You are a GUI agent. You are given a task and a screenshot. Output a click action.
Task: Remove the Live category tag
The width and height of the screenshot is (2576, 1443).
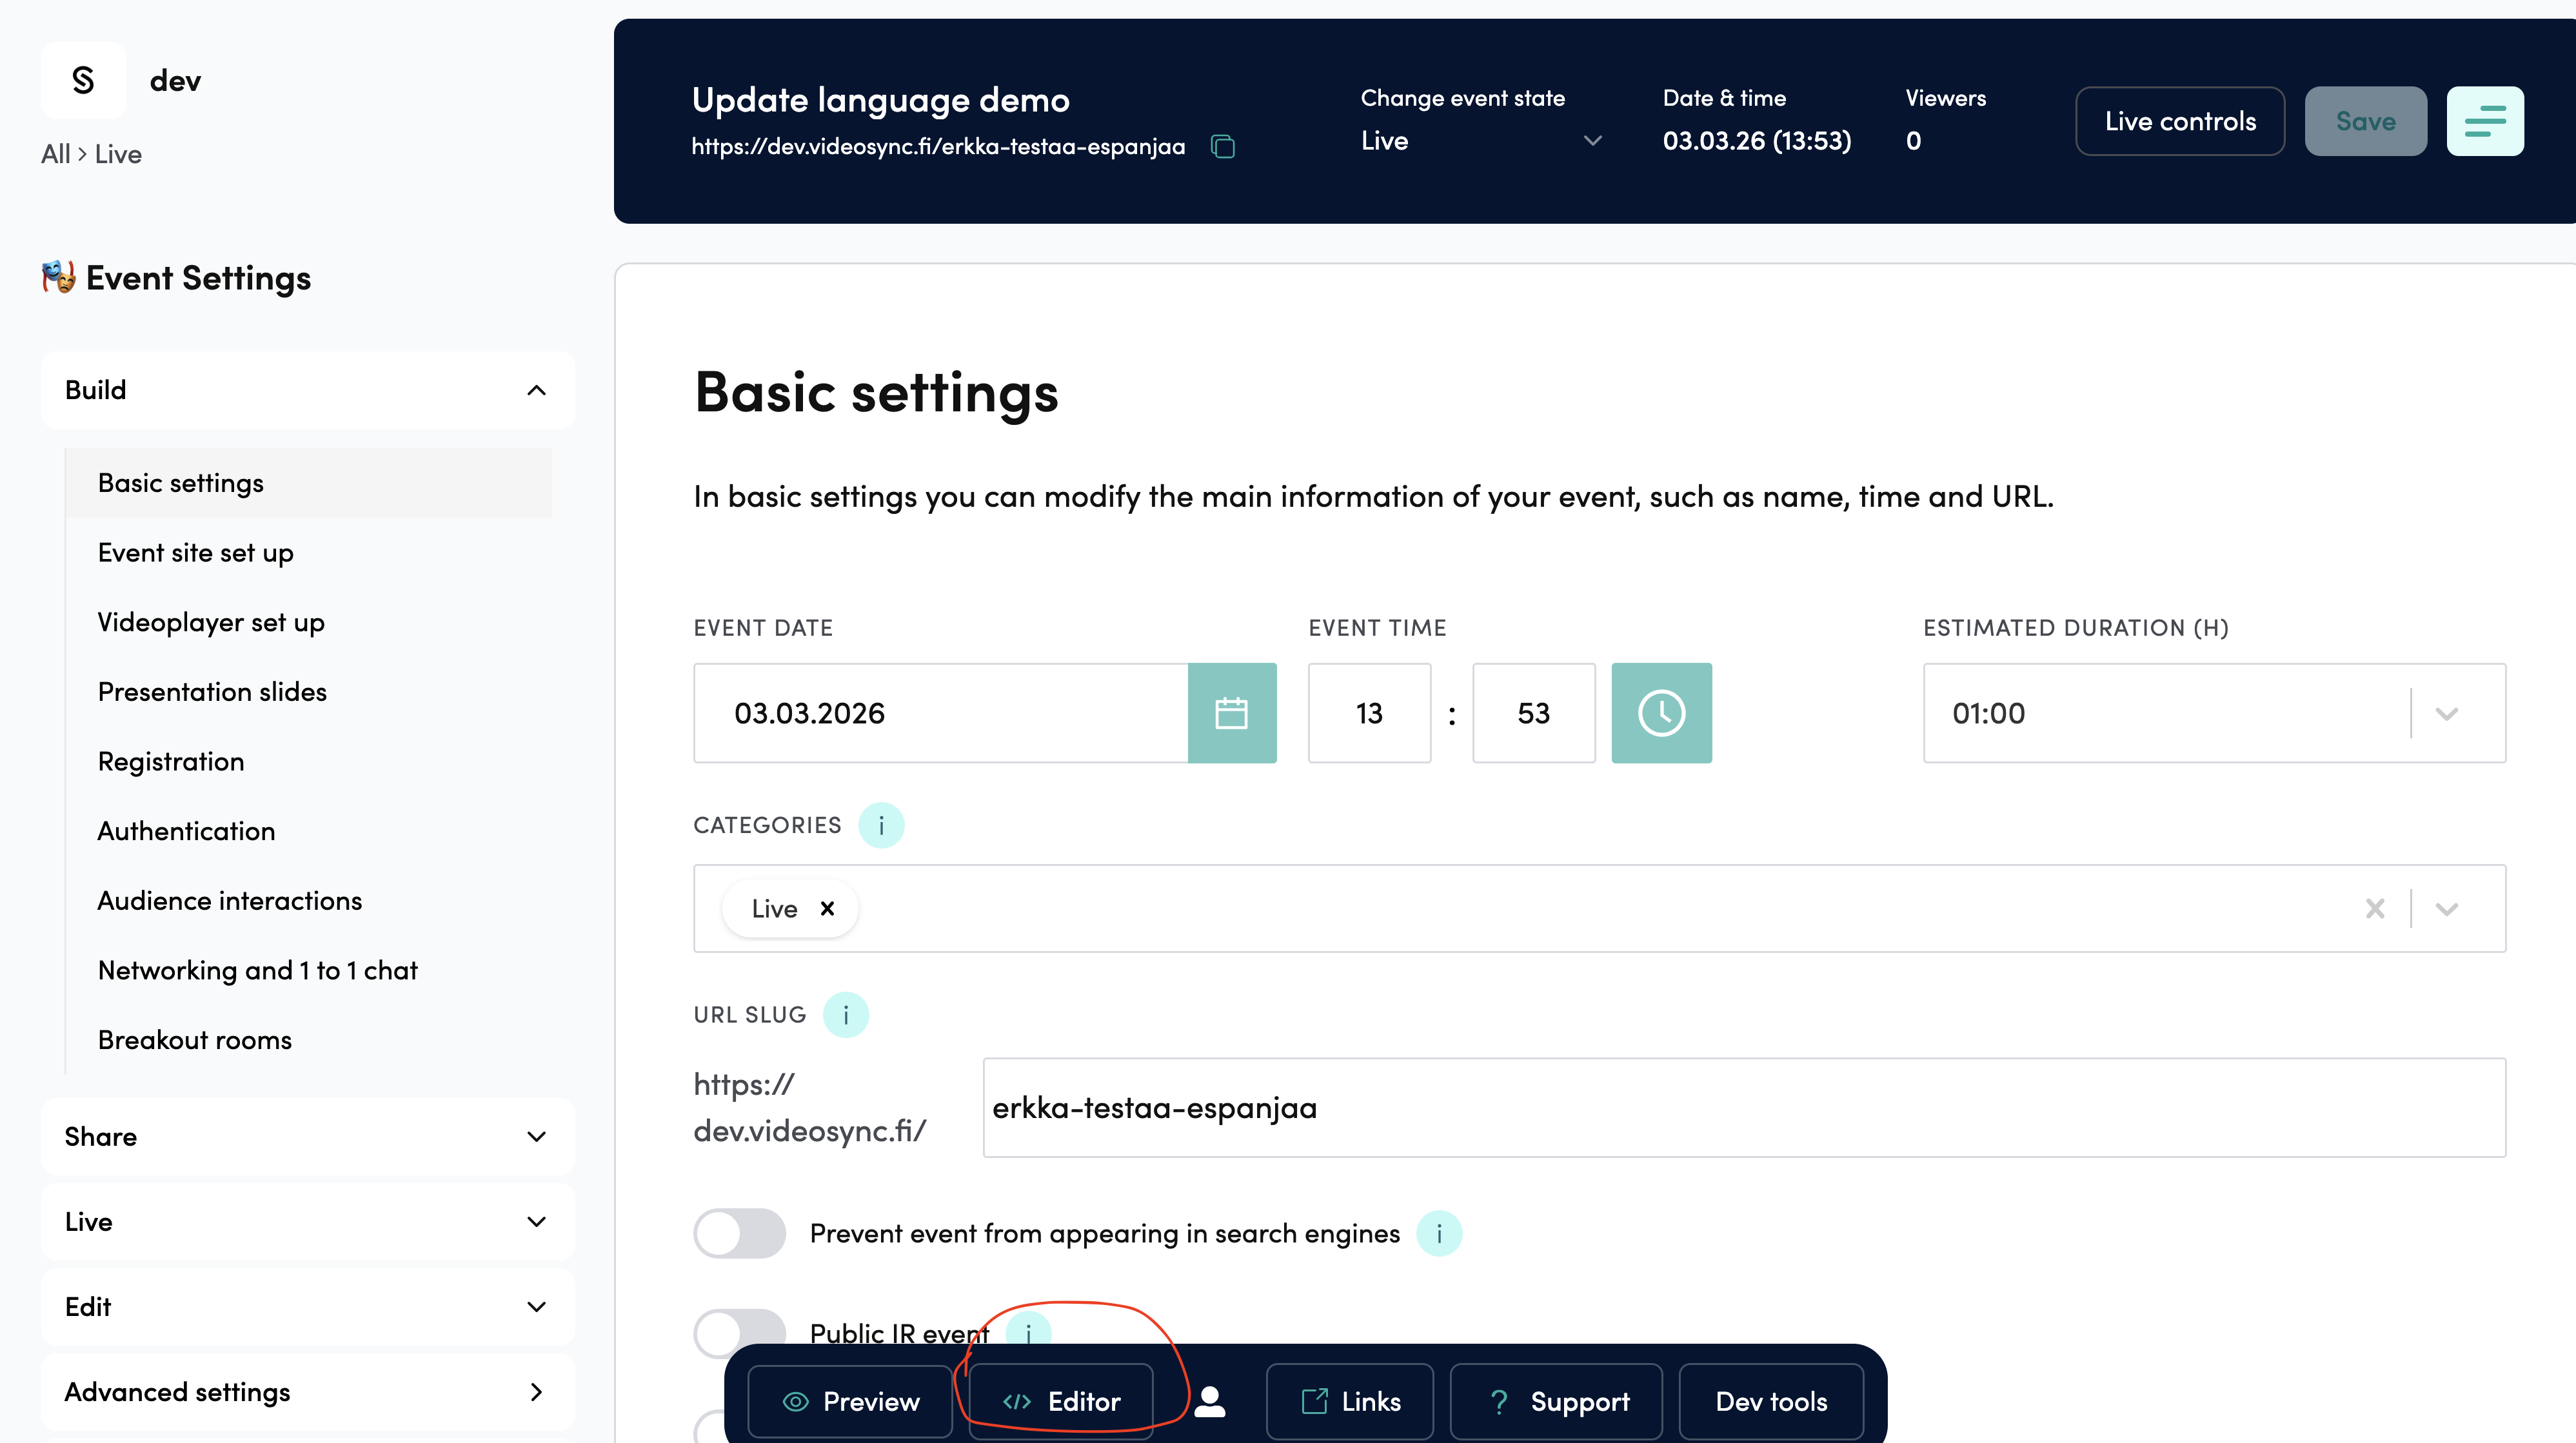point(827,909)
